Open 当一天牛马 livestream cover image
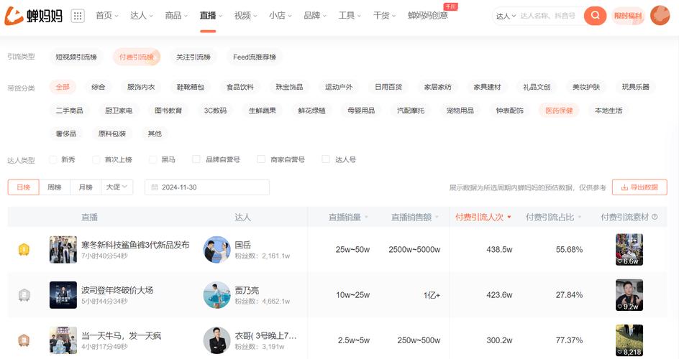679x359 pixels. pyautogui.click(x=63, y=340)
